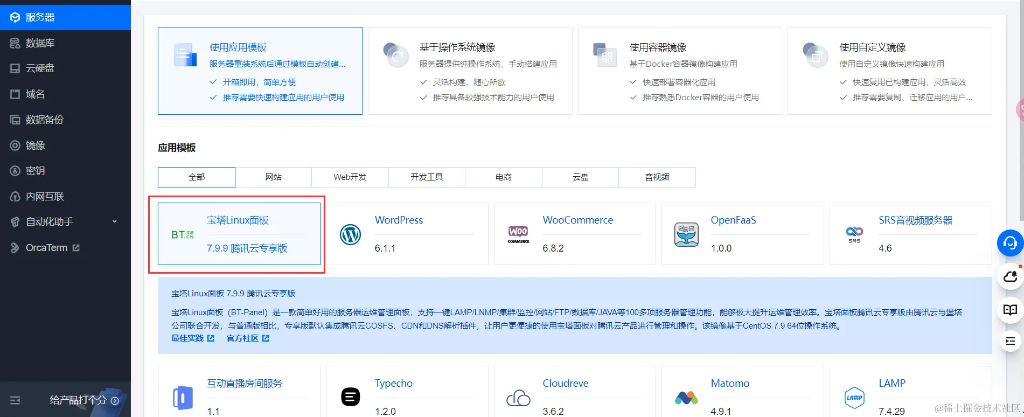Viewport: 1024px width, 417px height.
Task: Click the 镜像 sidebar icon
Action: (x=15, y=145)
